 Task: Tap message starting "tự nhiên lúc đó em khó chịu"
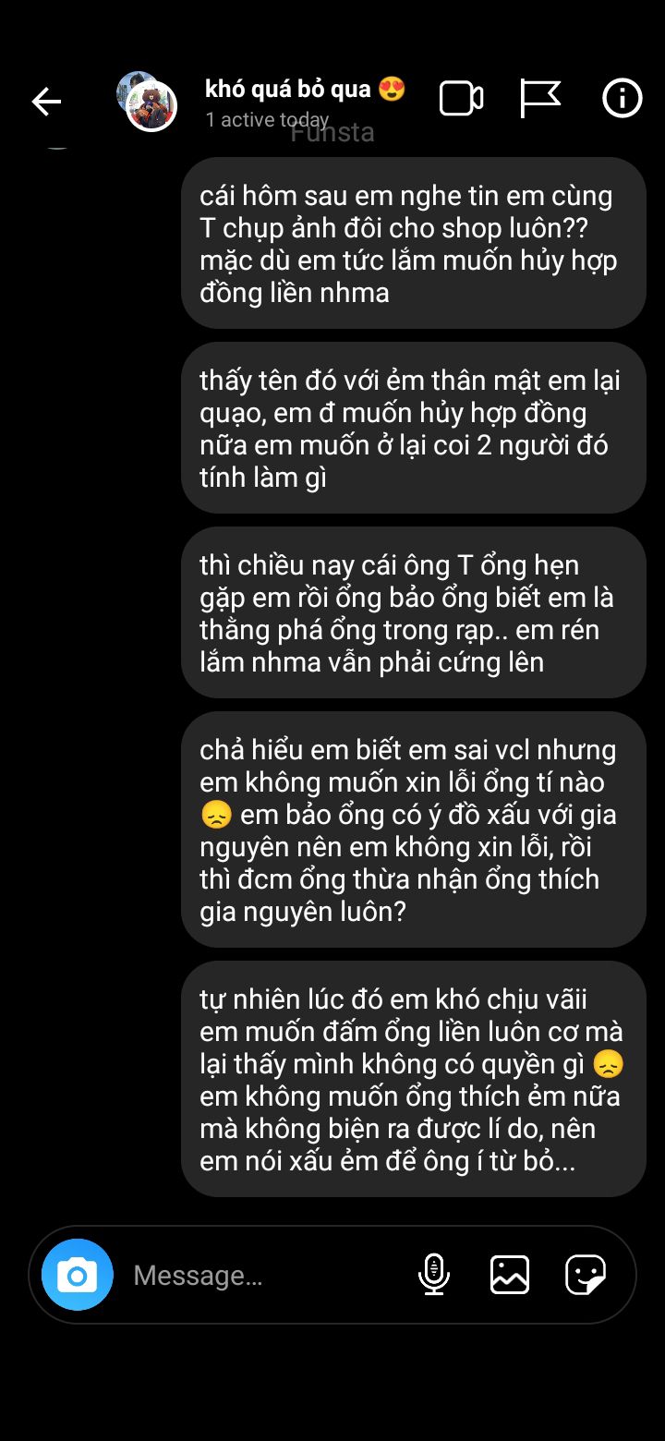coord(414,1080)
